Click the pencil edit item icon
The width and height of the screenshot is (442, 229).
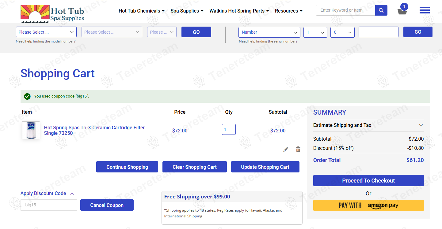[286, 150]
